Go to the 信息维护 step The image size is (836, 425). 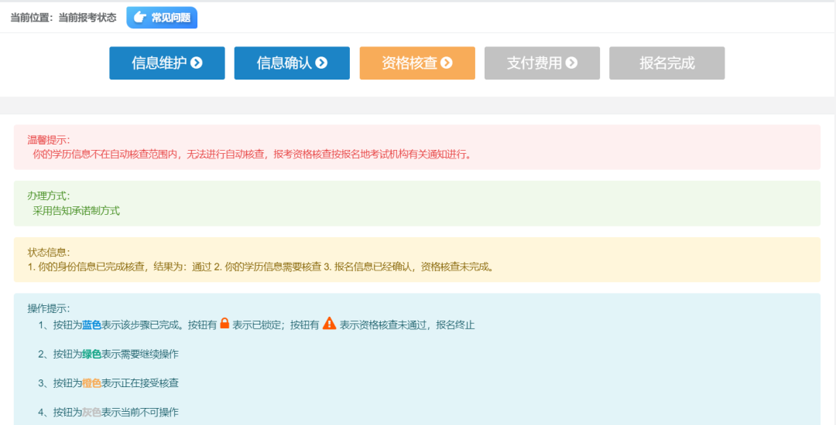[167, 63]
